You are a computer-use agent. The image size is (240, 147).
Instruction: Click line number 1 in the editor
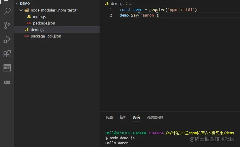click(x=111, y=10)
